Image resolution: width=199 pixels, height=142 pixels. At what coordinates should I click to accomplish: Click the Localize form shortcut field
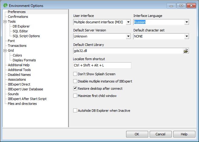pyautogui.click(x=102, y=65)
